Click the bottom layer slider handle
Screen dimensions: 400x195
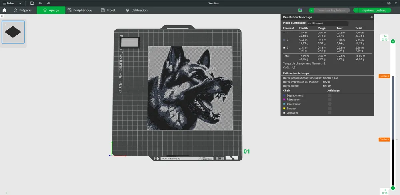tap(393, 188)
